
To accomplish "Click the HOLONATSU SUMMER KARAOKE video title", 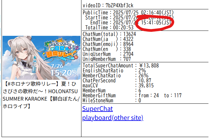I will pos(41,95).
